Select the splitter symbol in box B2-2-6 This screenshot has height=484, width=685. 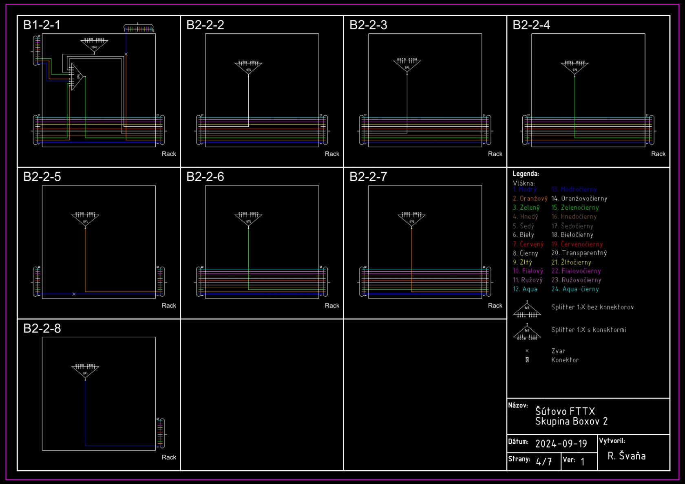click(x=248, y=219)
